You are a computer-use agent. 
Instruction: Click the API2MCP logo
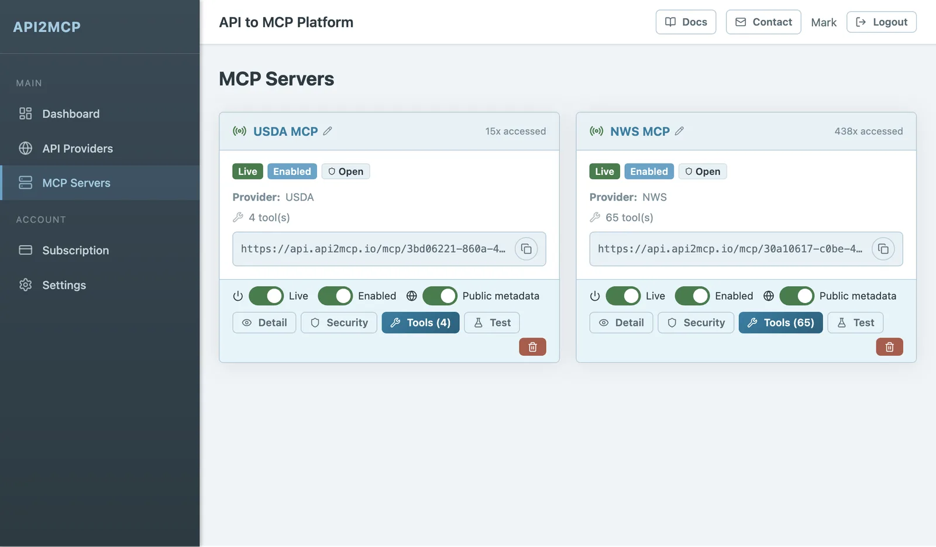pos(47,27)
